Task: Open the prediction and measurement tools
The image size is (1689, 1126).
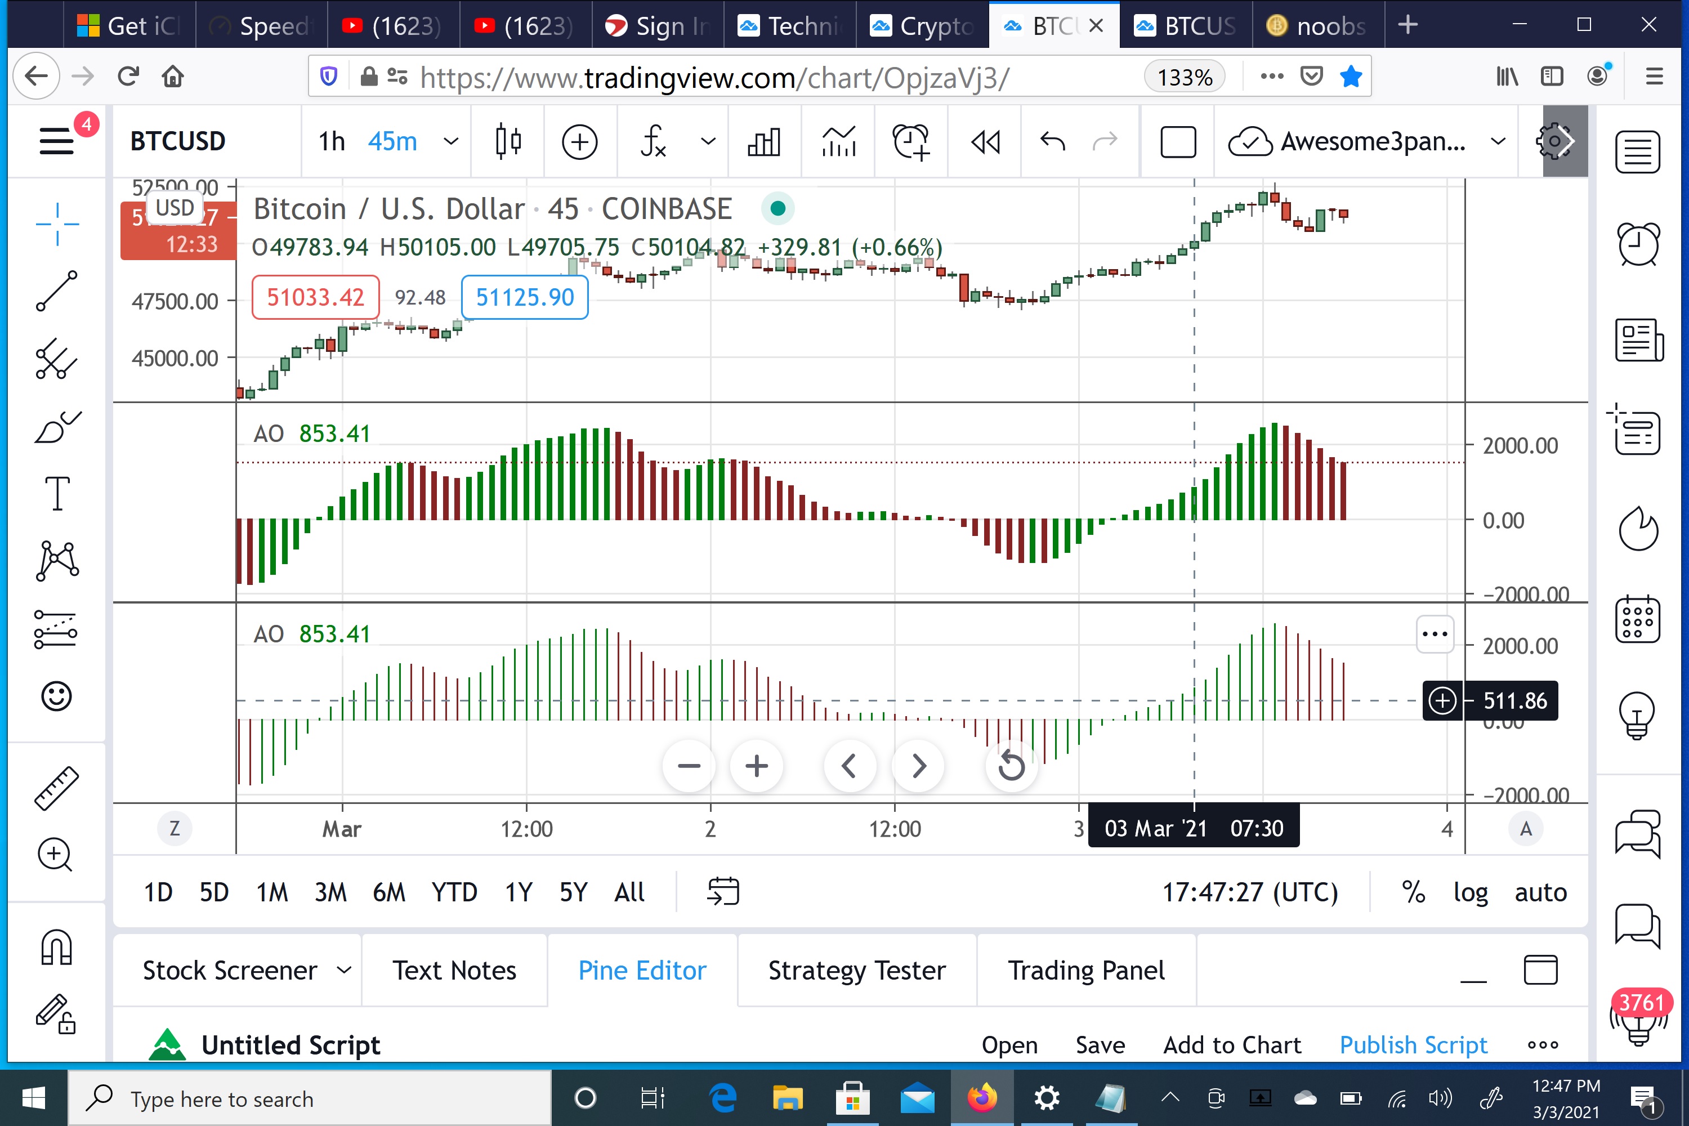Action: click(x=55, y=630)
